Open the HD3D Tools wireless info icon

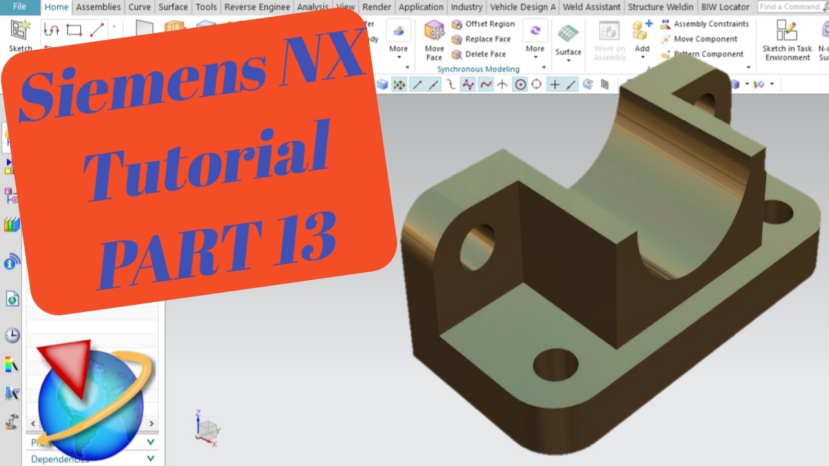(x=12, y=261)
